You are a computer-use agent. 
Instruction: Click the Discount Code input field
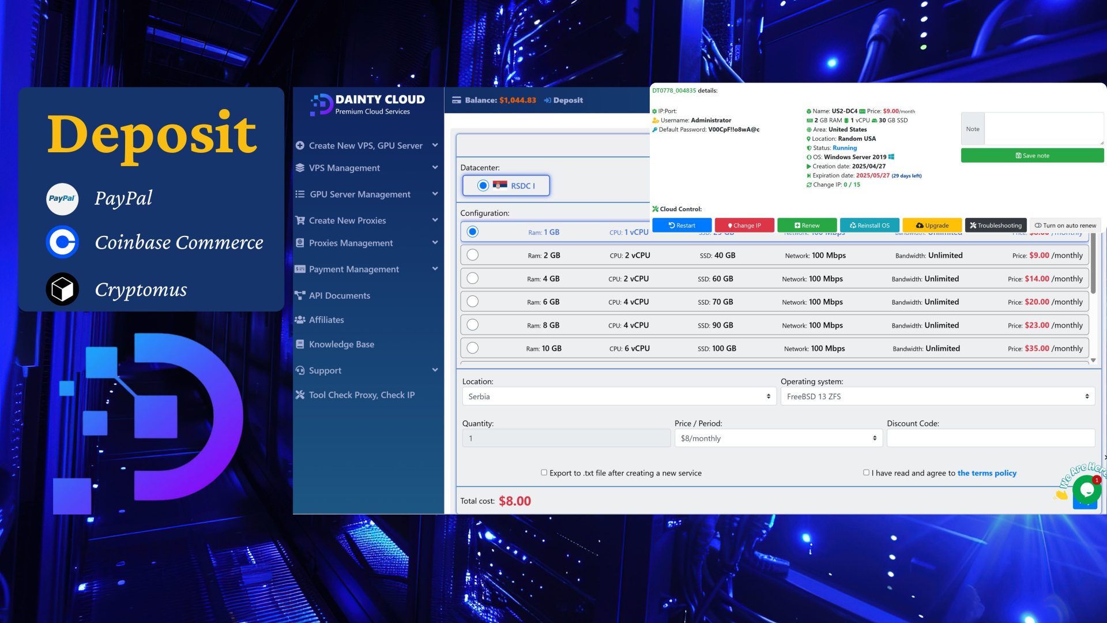point(991,438)
